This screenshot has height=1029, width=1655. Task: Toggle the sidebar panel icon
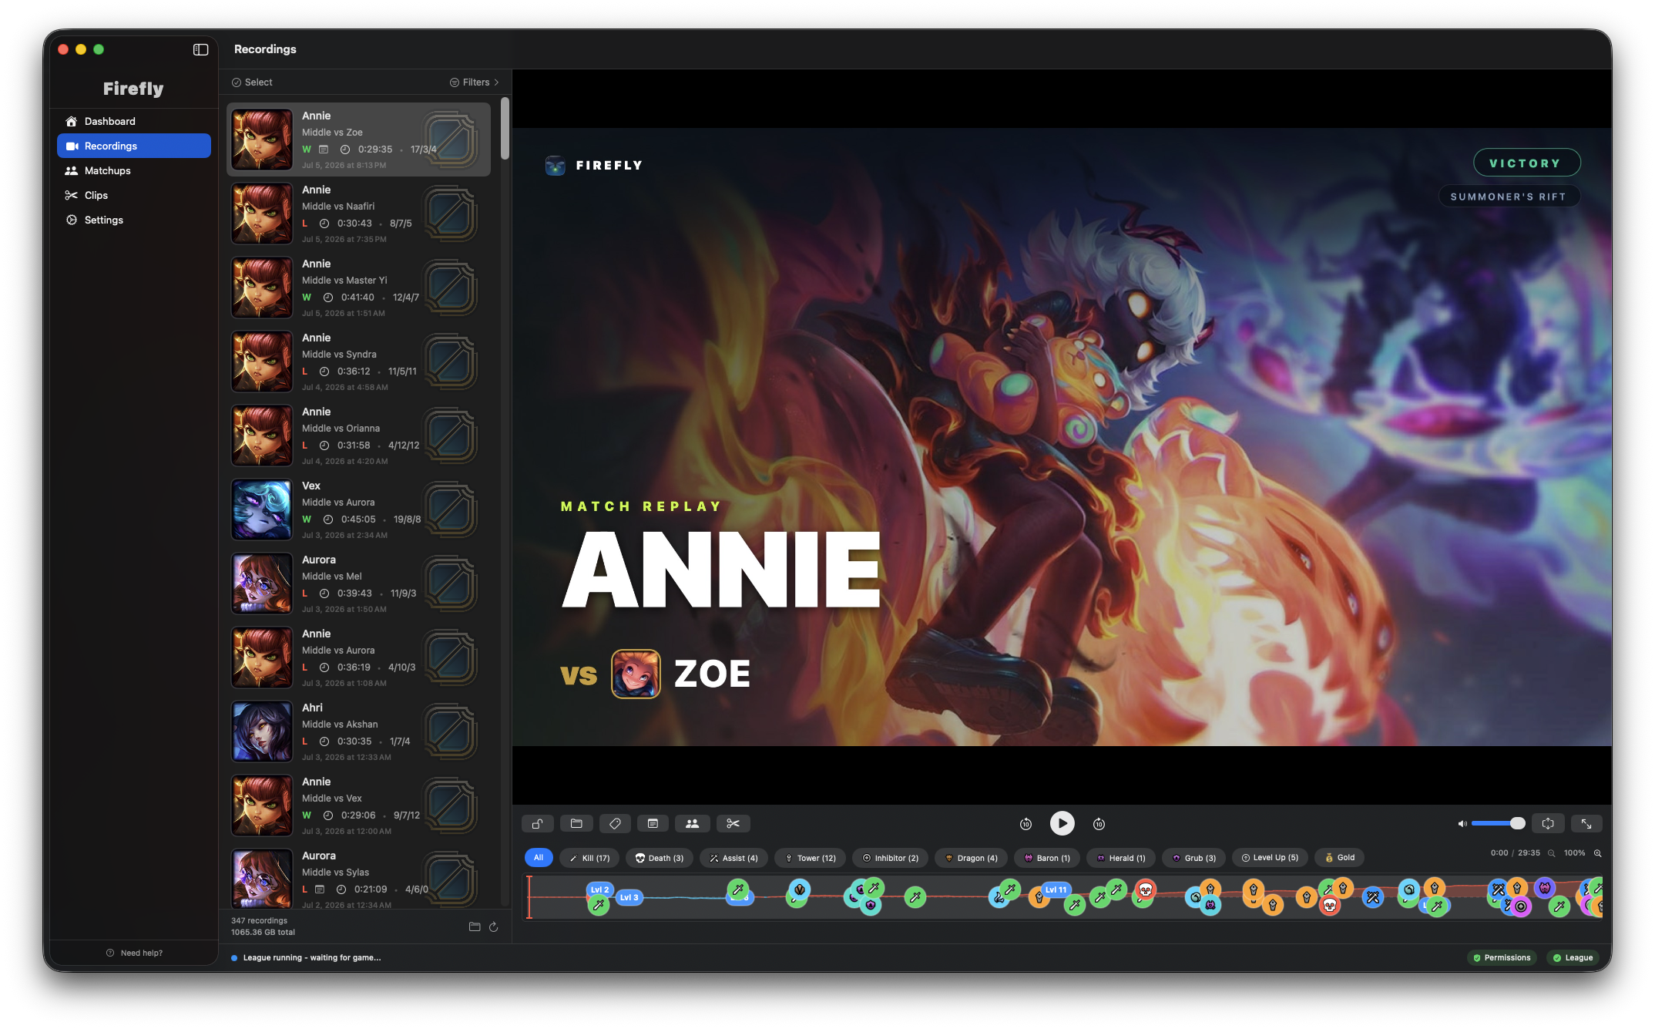click(200, 49)
